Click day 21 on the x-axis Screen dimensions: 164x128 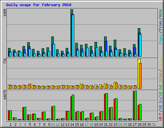pos(106,124)
